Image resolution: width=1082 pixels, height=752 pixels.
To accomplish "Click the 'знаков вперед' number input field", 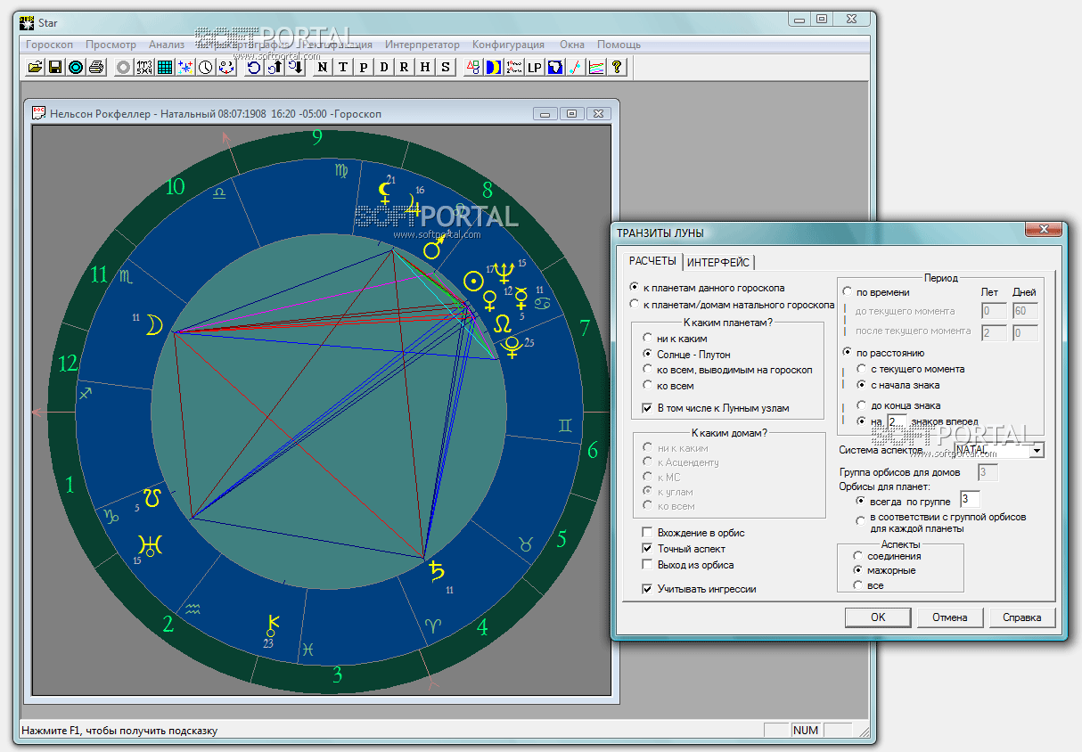I will (x=897, y=421).
